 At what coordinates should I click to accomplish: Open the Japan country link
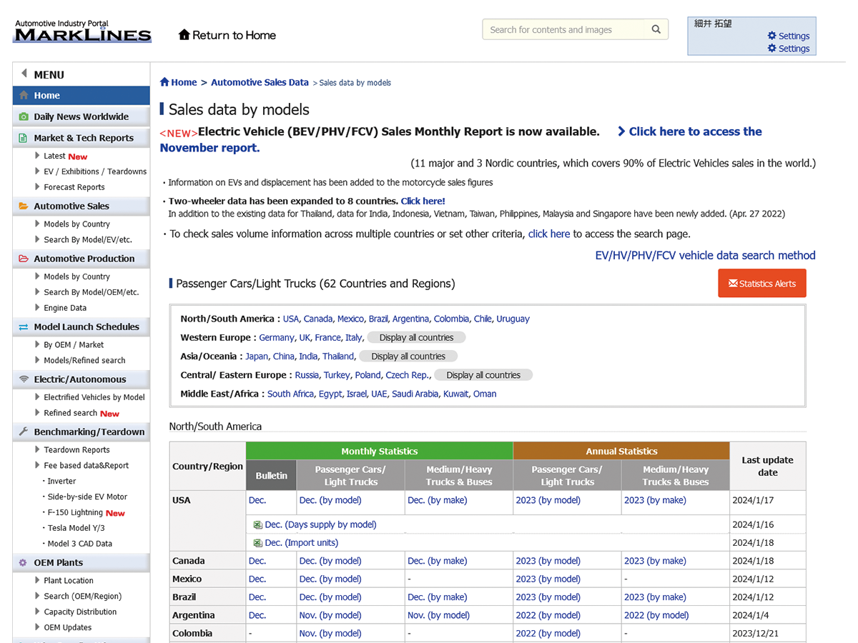[257, 356]
